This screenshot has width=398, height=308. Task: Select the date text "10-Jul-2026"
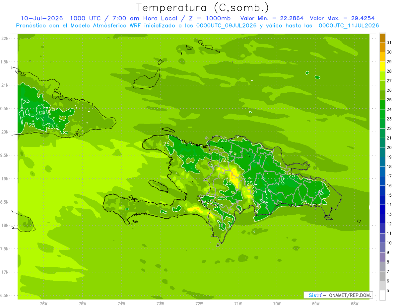point(42,18)
